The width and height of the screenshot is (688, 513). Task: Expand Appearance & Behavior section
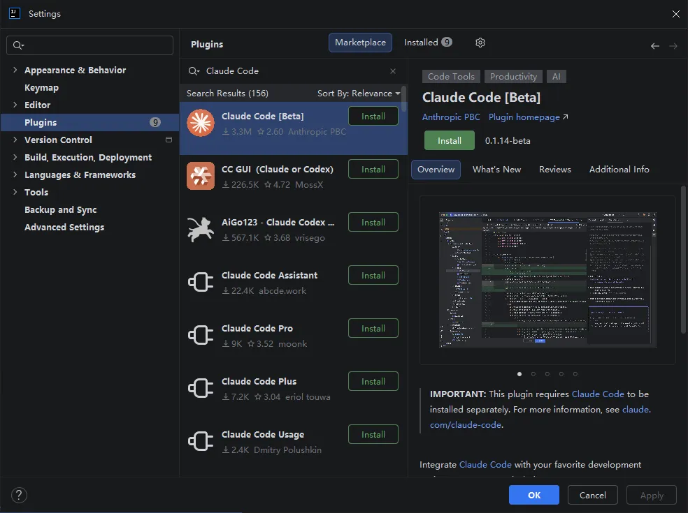tap(15, 70)
